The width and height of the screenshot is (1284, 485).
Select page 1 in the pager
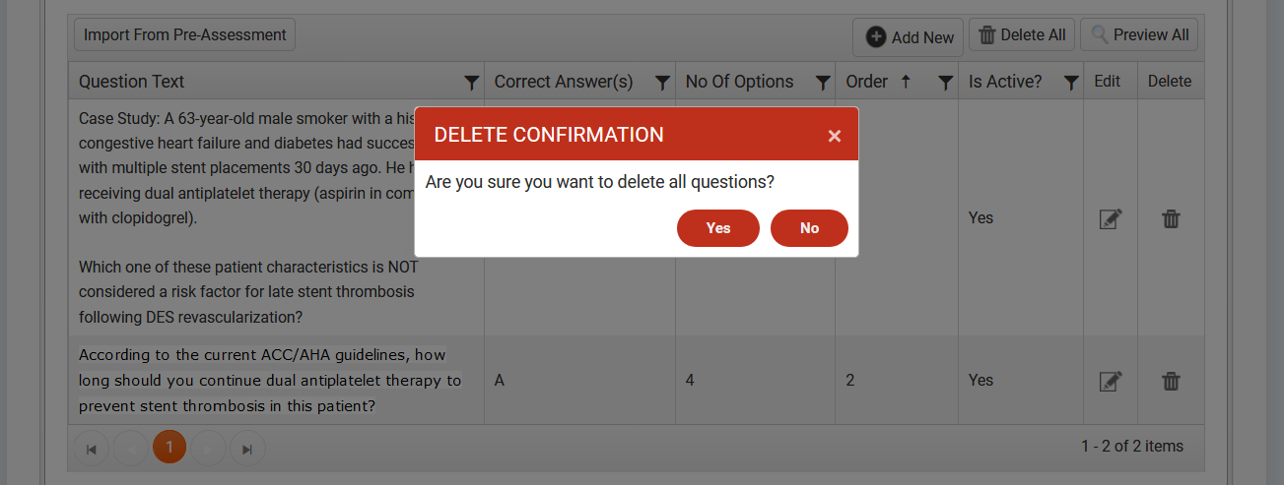tap(169, 448)
